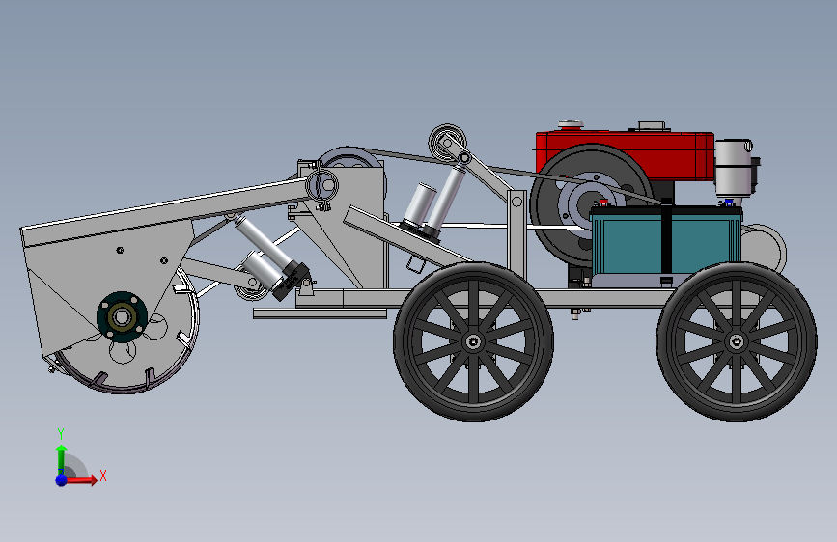Pick the hub of the rightmost spoked wheel
Viewport: 837px width, 542px height.
(737, 341)
